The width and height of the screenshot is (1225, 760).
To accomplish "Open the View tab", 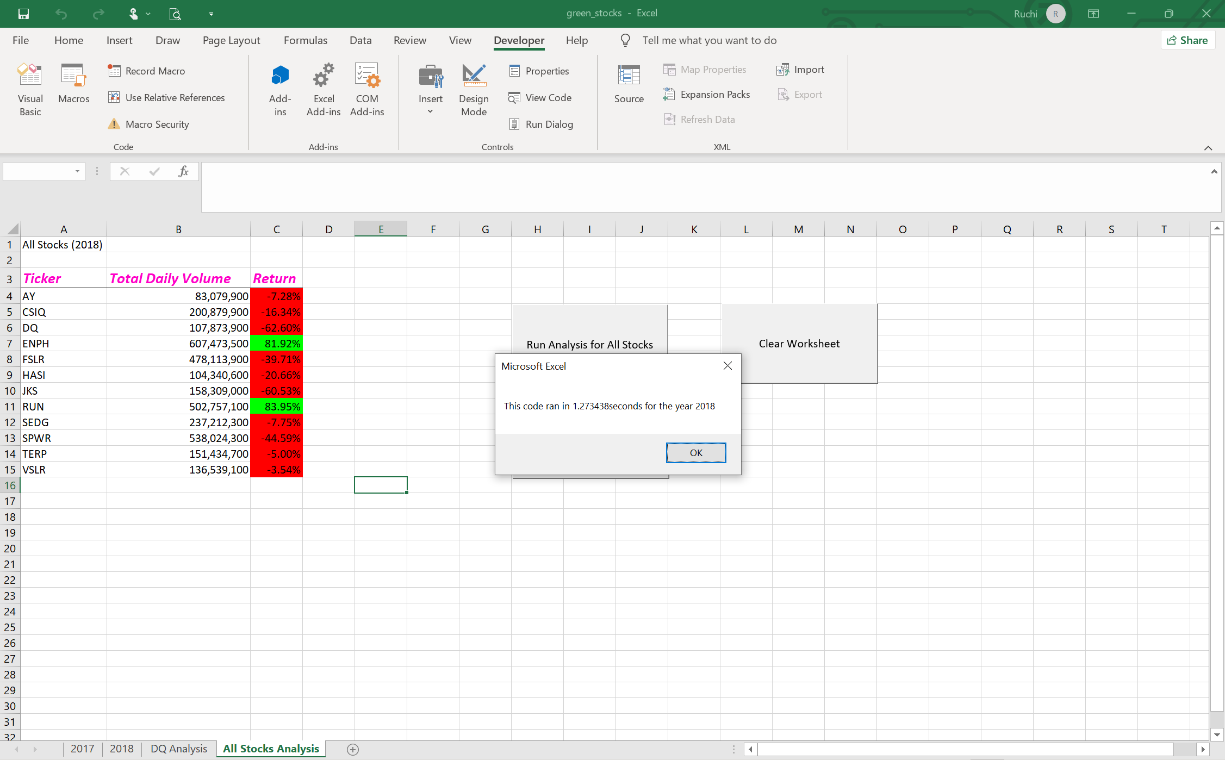I will click(460, 40).
